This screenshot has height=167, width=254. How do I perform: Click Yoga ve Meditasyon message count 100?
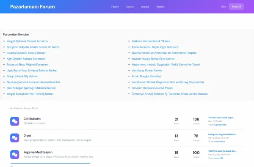[196, 153]
